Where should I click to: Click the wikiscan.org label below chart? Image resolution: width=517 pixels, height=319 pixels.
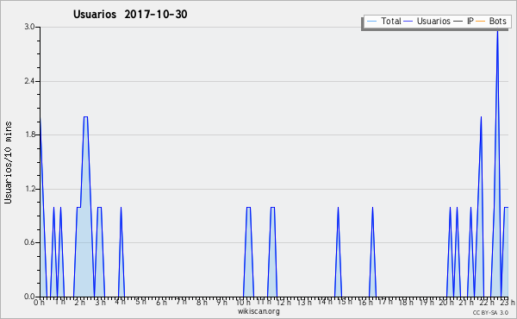click(258, 311)
